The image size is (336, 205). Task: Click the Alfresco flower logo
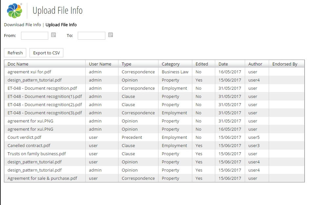coord(14,10)
